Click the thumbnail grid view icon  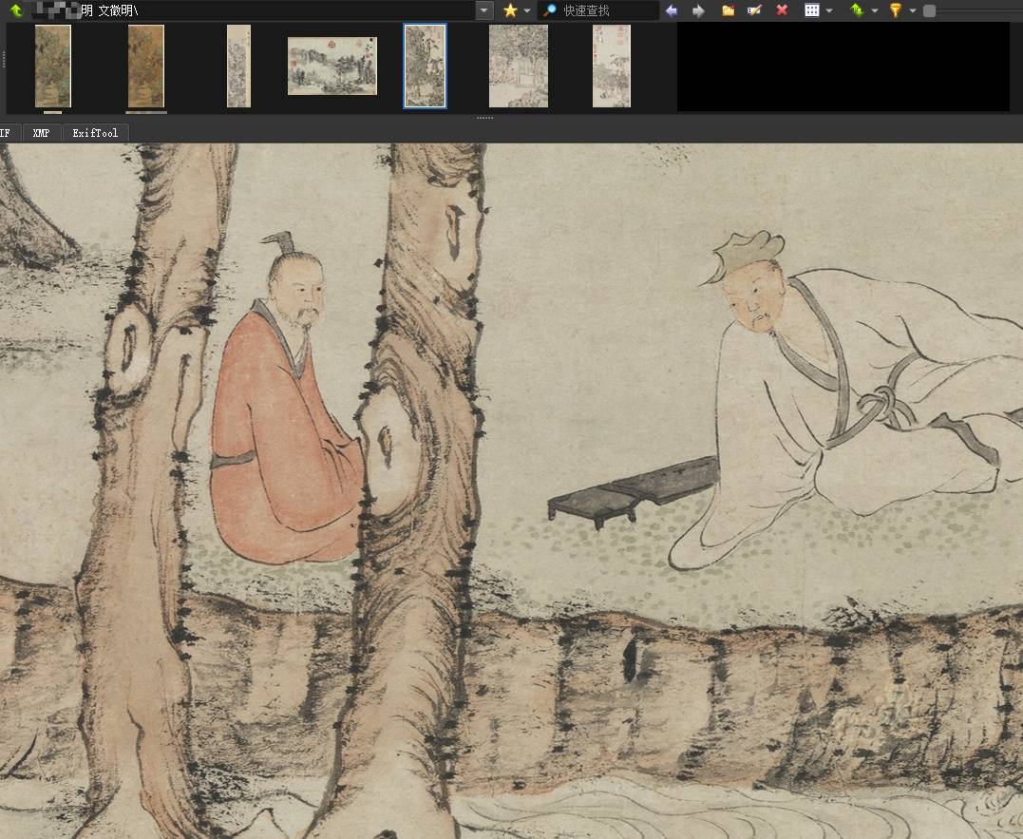tap(811, 10)
